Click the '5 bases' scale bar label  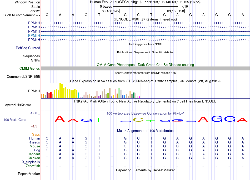click(106, 7)
